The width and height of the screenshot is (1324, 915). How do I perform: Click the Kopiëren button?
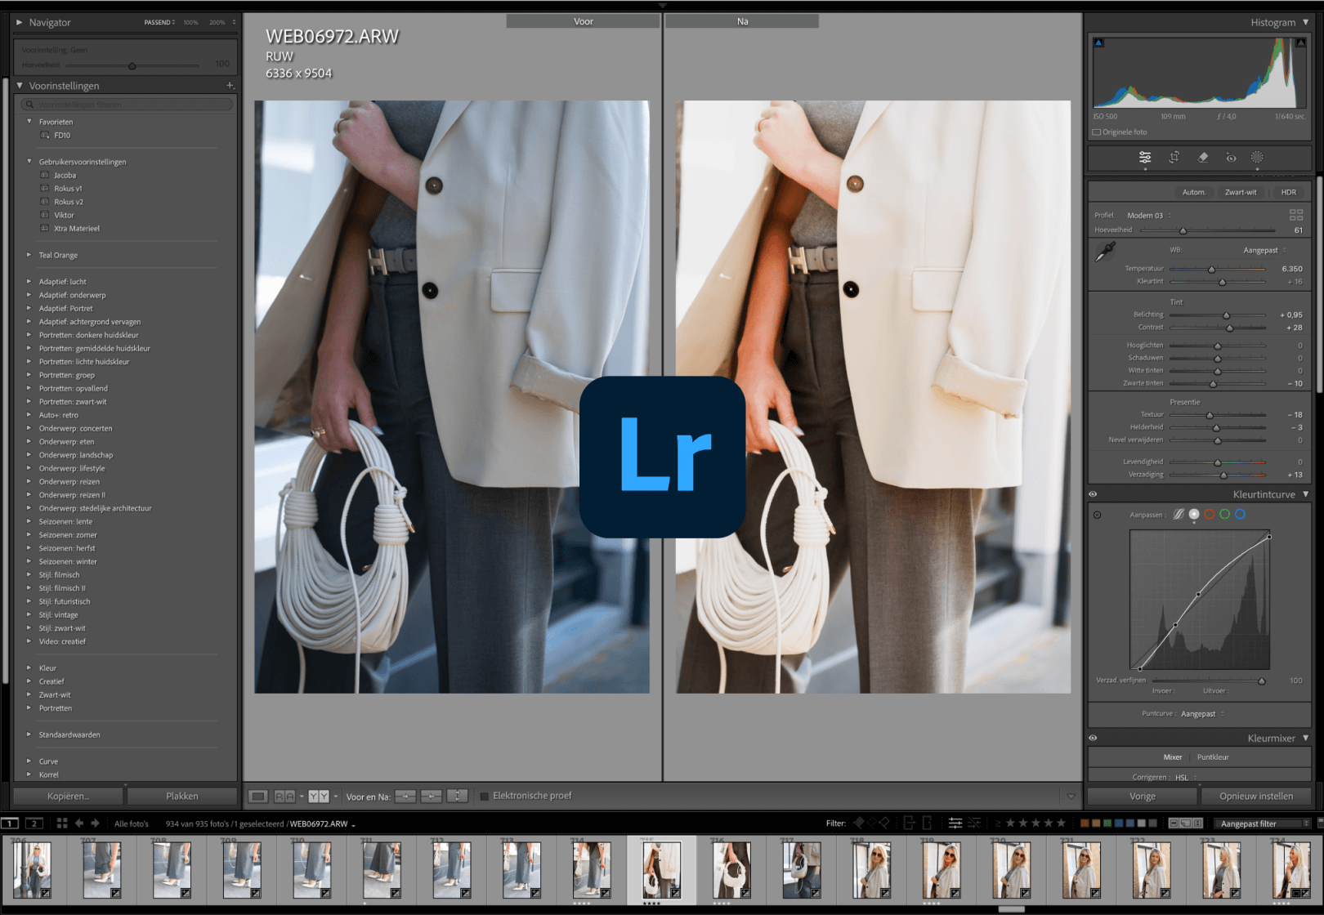coord(69,796)
